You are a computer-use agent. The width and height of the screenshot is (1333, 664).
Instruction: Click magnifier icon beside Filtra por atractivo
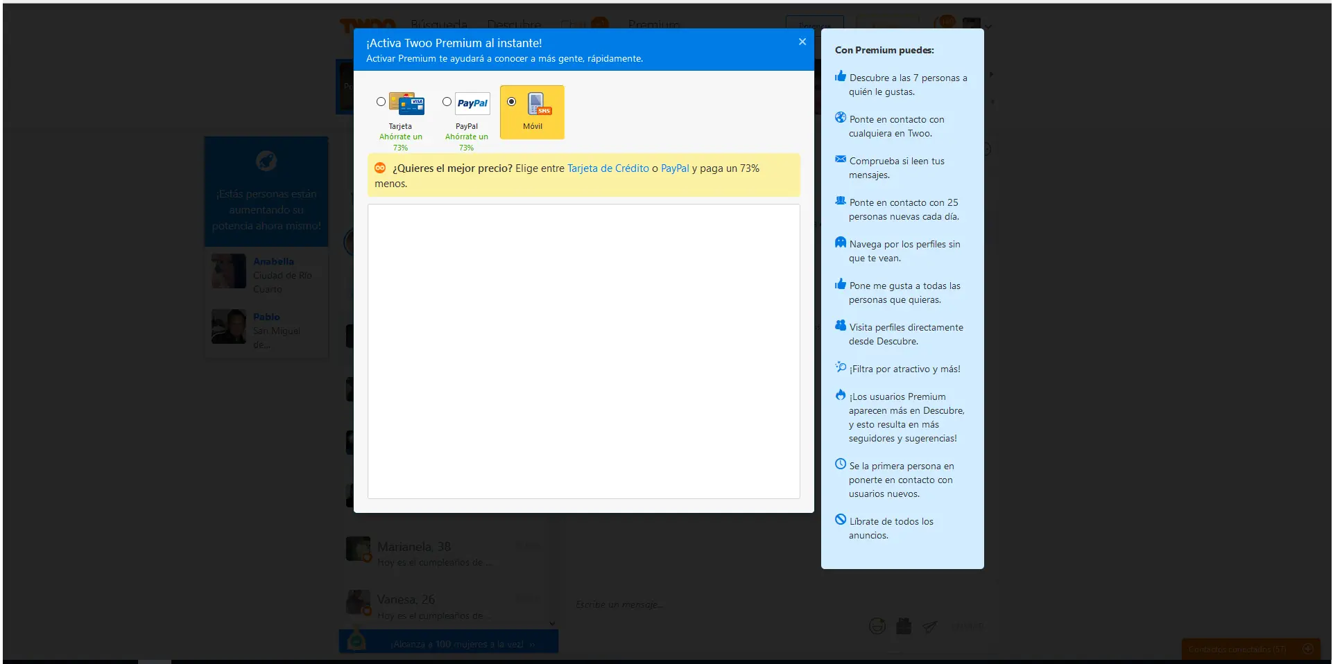point(841,367)
